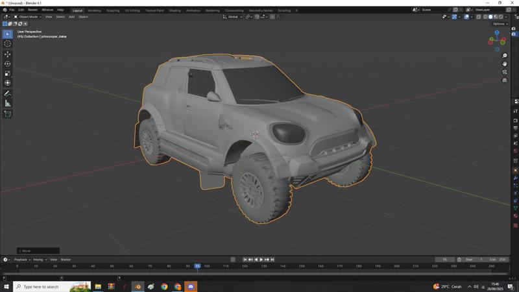Open the editor type dropdown in viewport header
519x292 pixels.
[7, 17]
